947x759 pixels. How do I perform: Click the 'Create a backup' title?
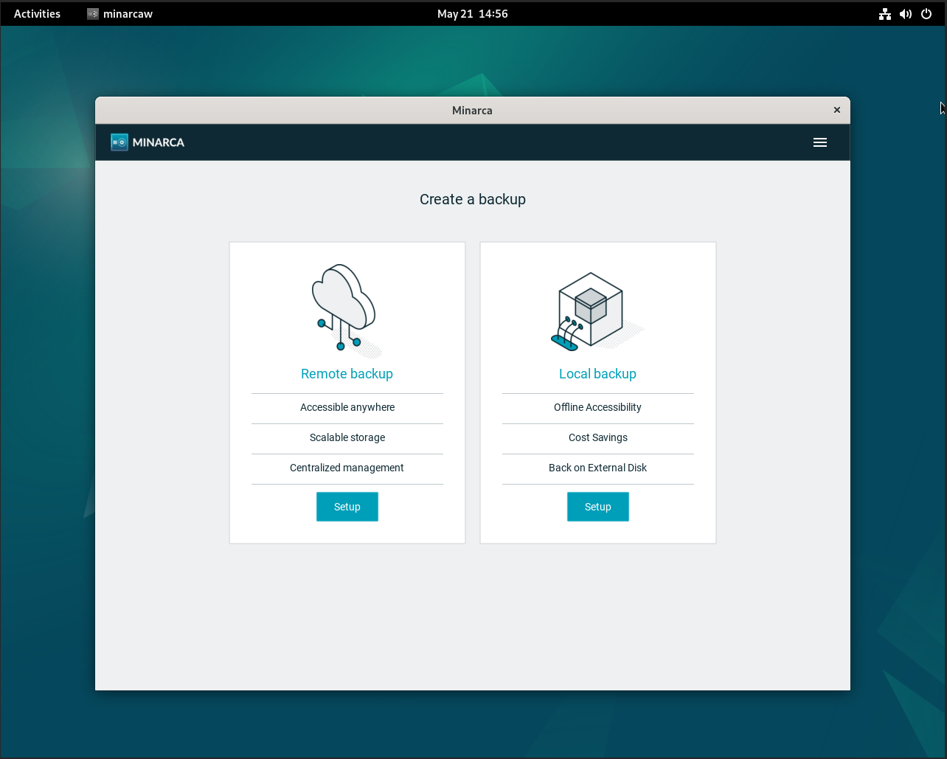[x=473, y=199]
